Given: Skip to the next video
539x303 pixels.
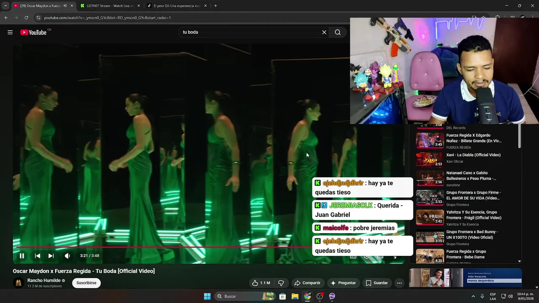Looking at the screenshot, I should (x=51, y=256).
